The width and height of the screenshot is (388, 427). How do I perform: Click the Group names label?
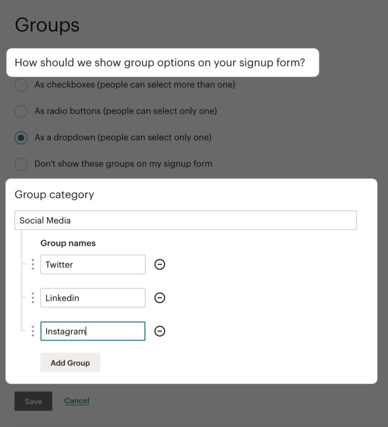[66, 243]
